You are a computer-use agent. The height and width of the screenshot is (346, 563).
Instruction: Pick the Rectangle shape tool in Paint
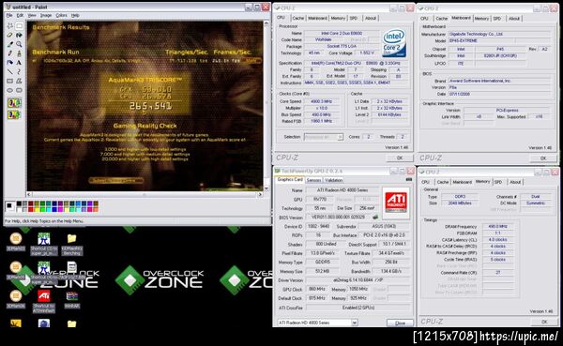pyautogui.click(x=10, y=82)
